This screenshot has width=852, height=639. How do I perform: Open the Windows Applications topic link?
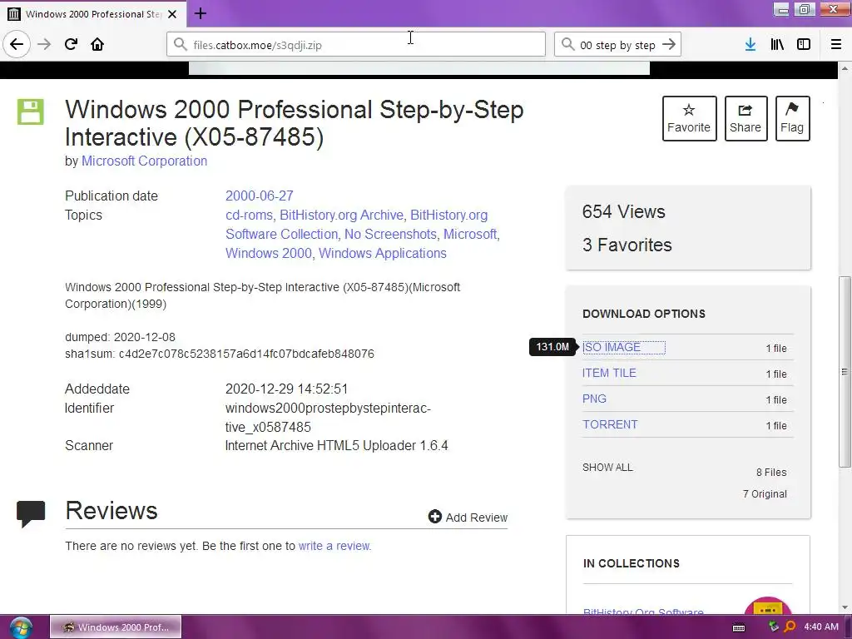click(x=383, y=253)
